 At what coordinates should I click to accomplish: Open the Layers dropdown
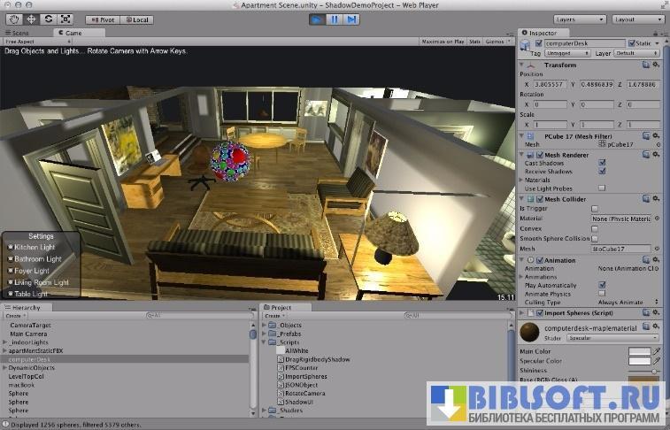[578, 19]
